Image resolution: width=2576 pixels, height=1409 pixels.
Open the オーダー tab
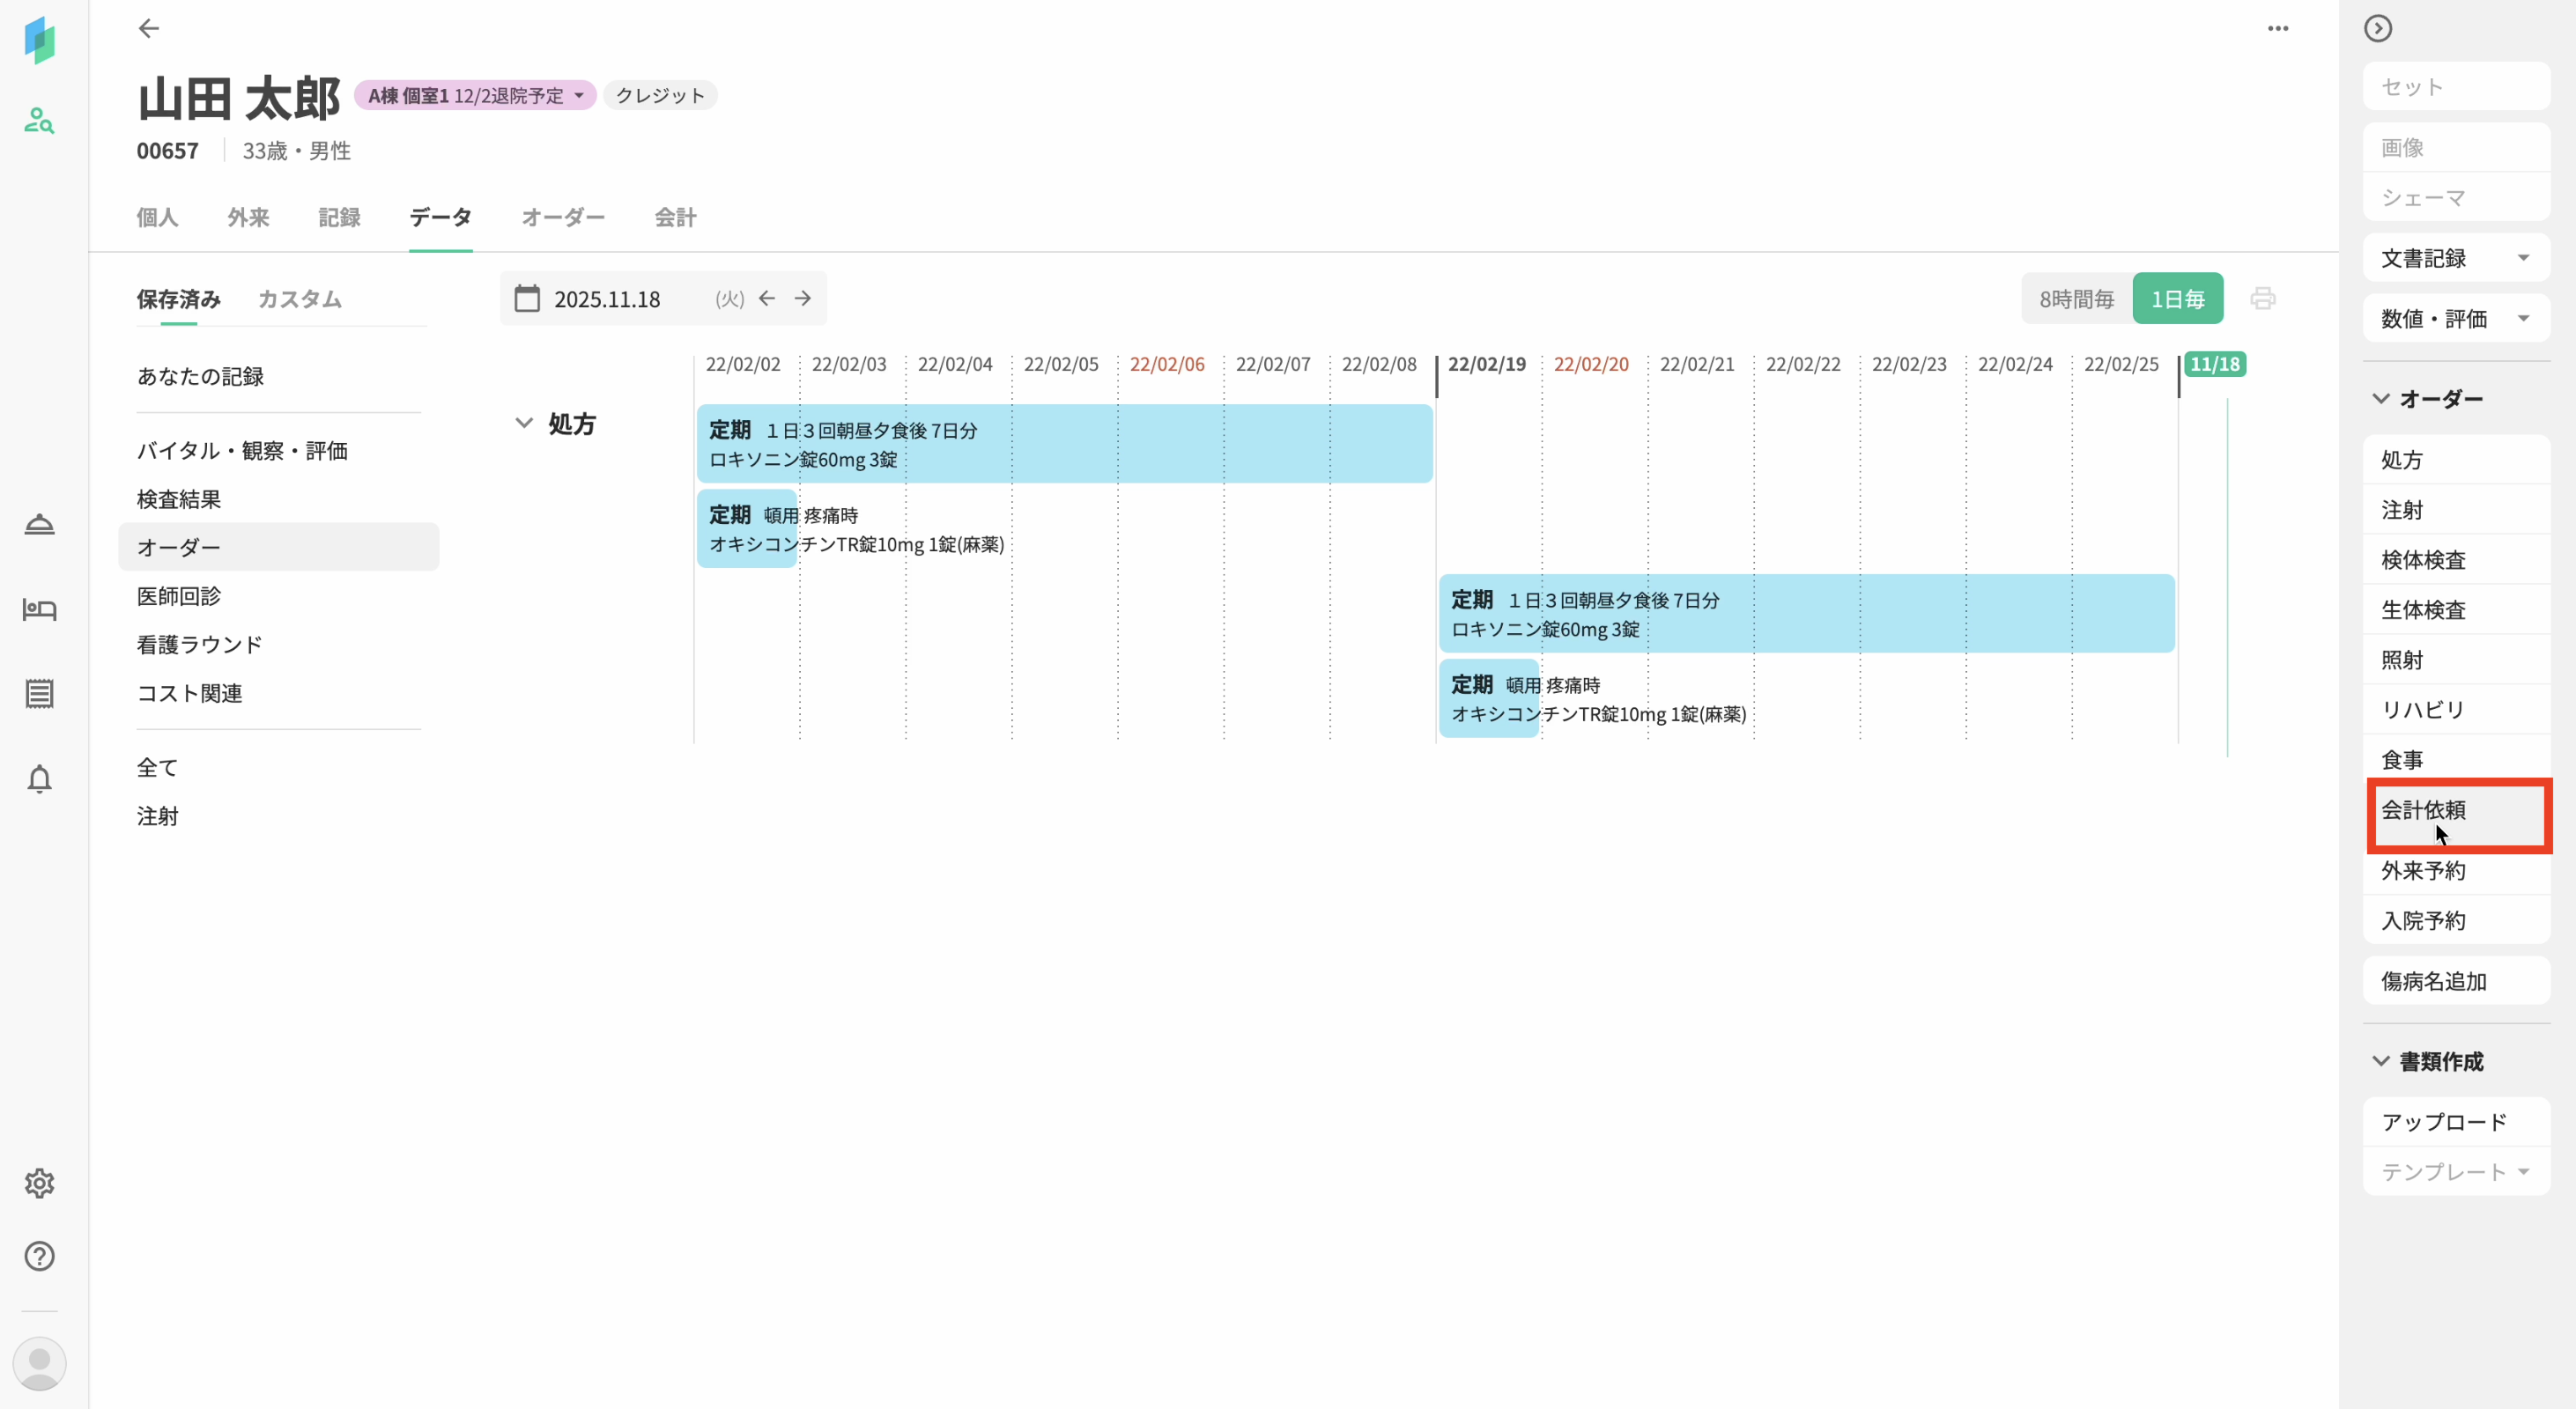(x=563, y=217)
